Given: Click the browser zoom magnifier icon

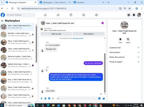Looking at the screenshot, I should pos(125,8).
